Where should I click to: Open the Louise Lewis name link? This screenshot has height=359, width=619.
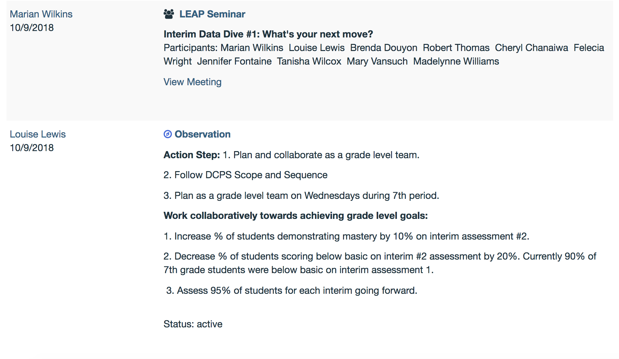coord(38,134)
